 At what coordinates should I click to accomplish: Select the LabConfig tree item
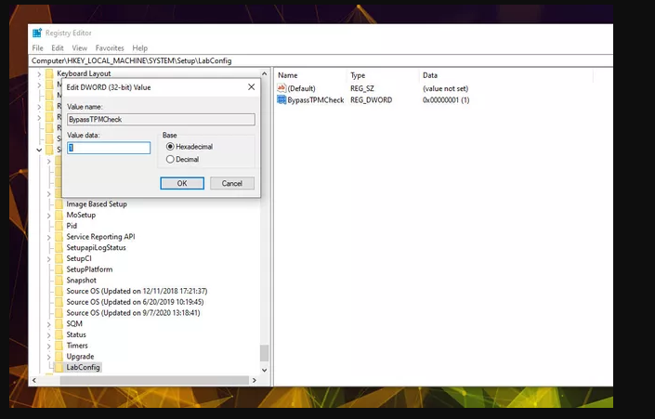83,367
